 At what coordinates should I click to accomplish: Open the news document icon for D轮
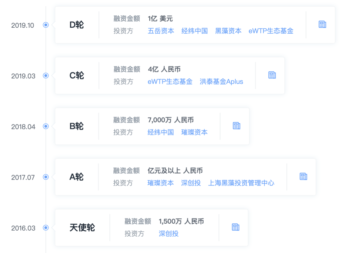(322, 24)
